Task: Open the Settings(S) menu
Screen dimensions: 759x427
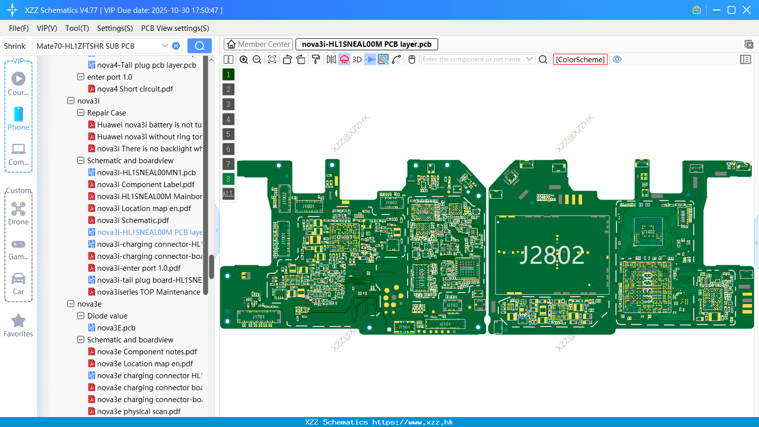Action: click(115, 28)
